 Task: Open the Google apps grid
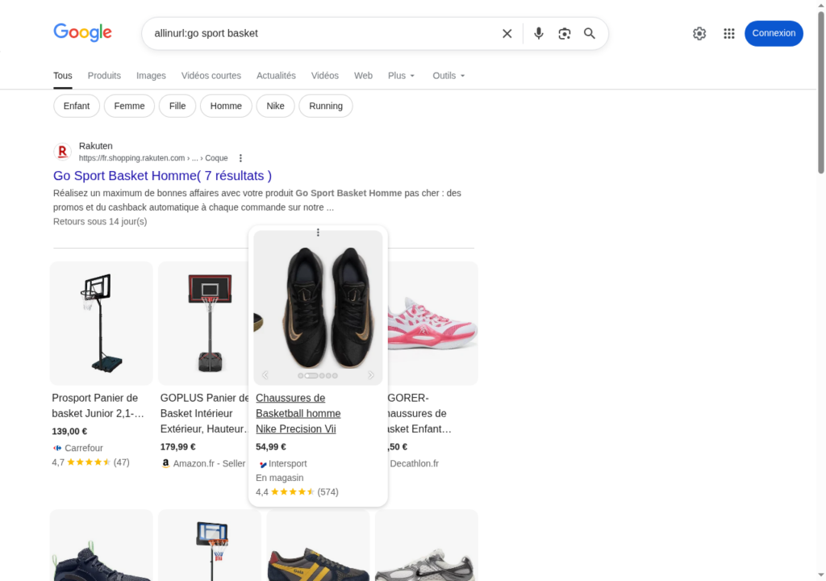pyautogui.click(x=729, y=34)
